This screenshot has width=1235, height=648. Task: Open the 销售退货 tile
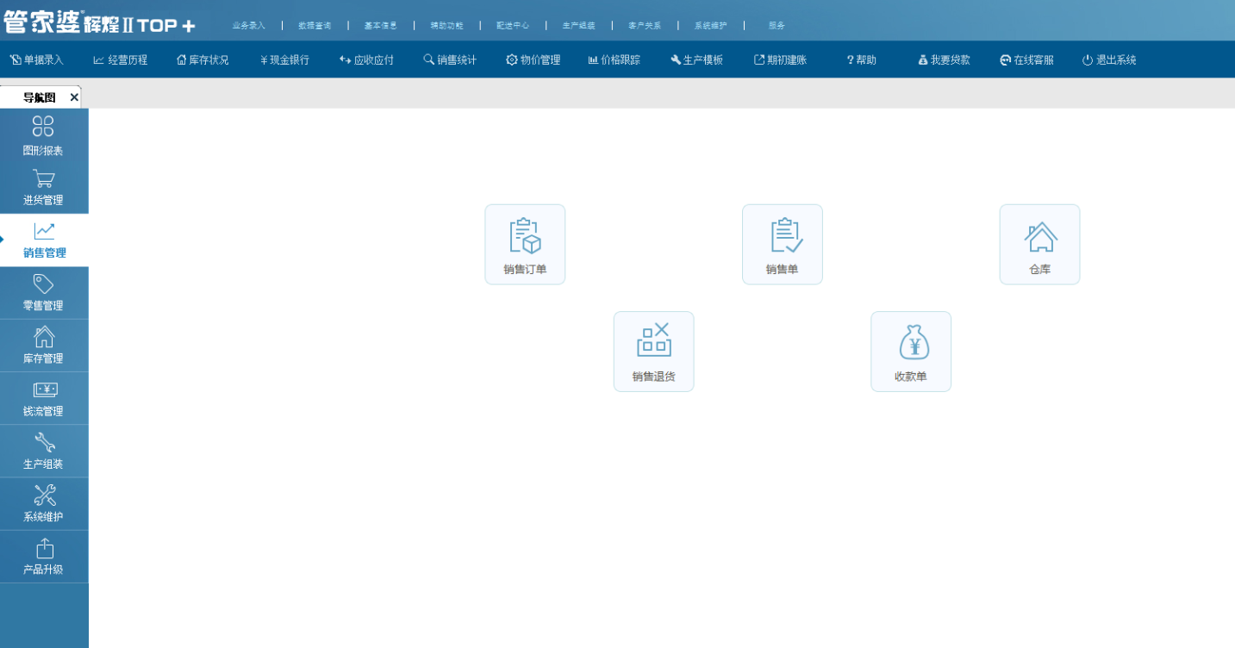tap(653, 352)
